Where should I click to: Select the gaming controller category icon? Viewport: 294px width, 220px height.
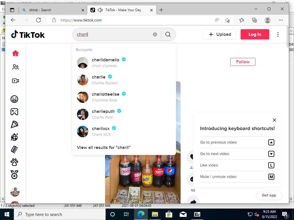[14, 112]
